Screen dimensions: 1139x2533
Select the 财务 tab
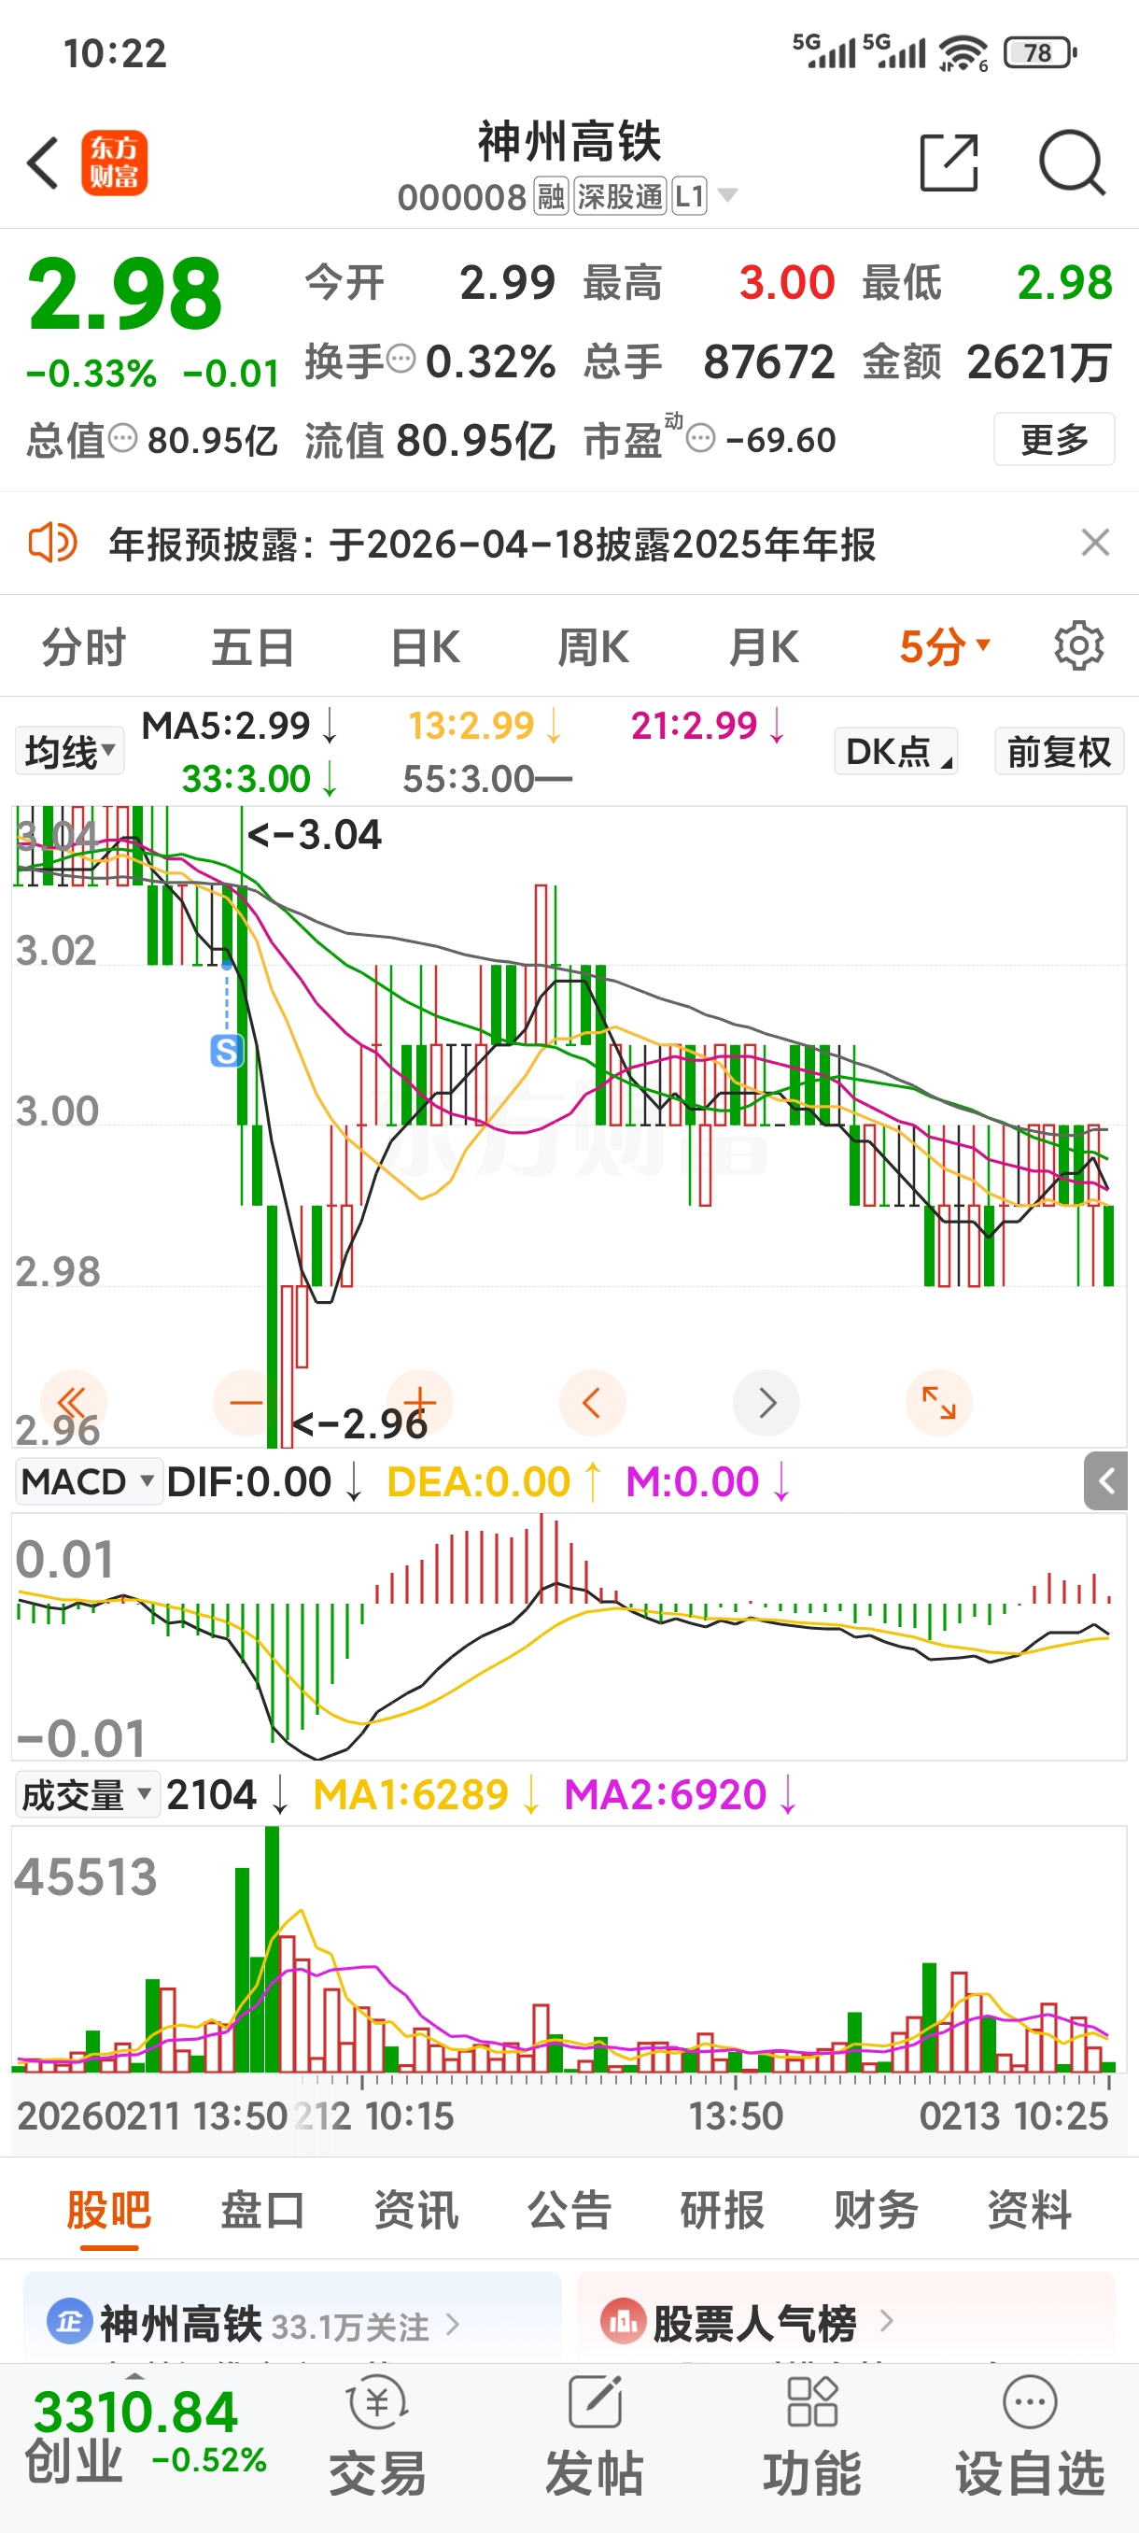(876, 2210)
